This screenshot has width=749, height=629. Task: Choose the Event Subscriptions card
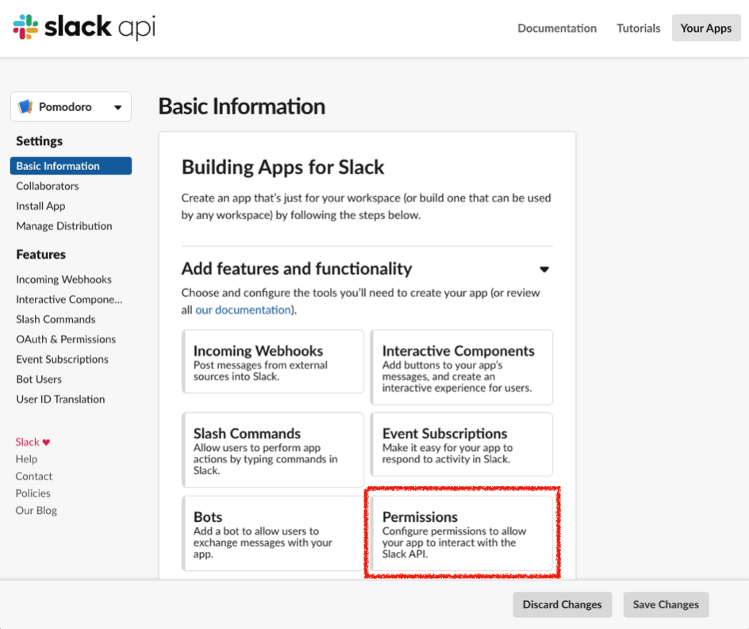tap(461, 448)
